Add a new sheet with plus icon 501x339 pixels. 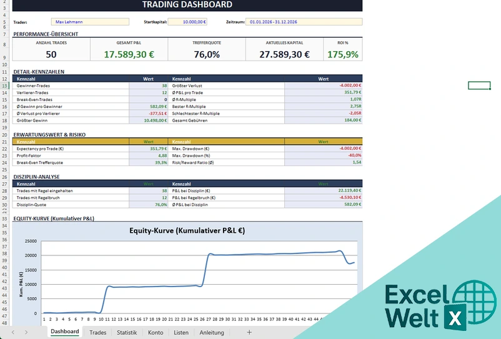pos(249,332)
